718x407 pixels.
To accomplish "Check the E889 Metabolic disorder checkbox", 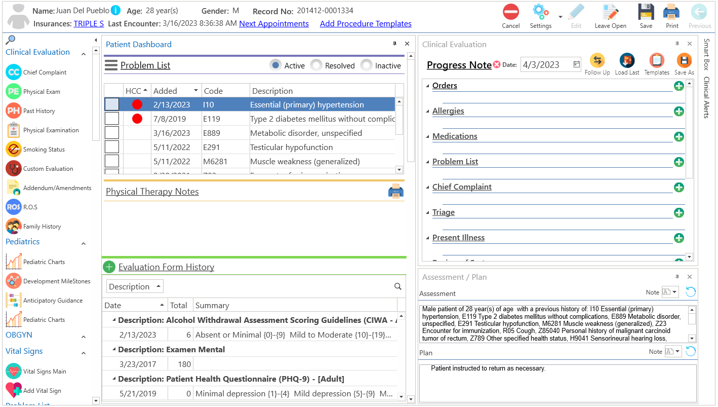I will coord(112,133).
